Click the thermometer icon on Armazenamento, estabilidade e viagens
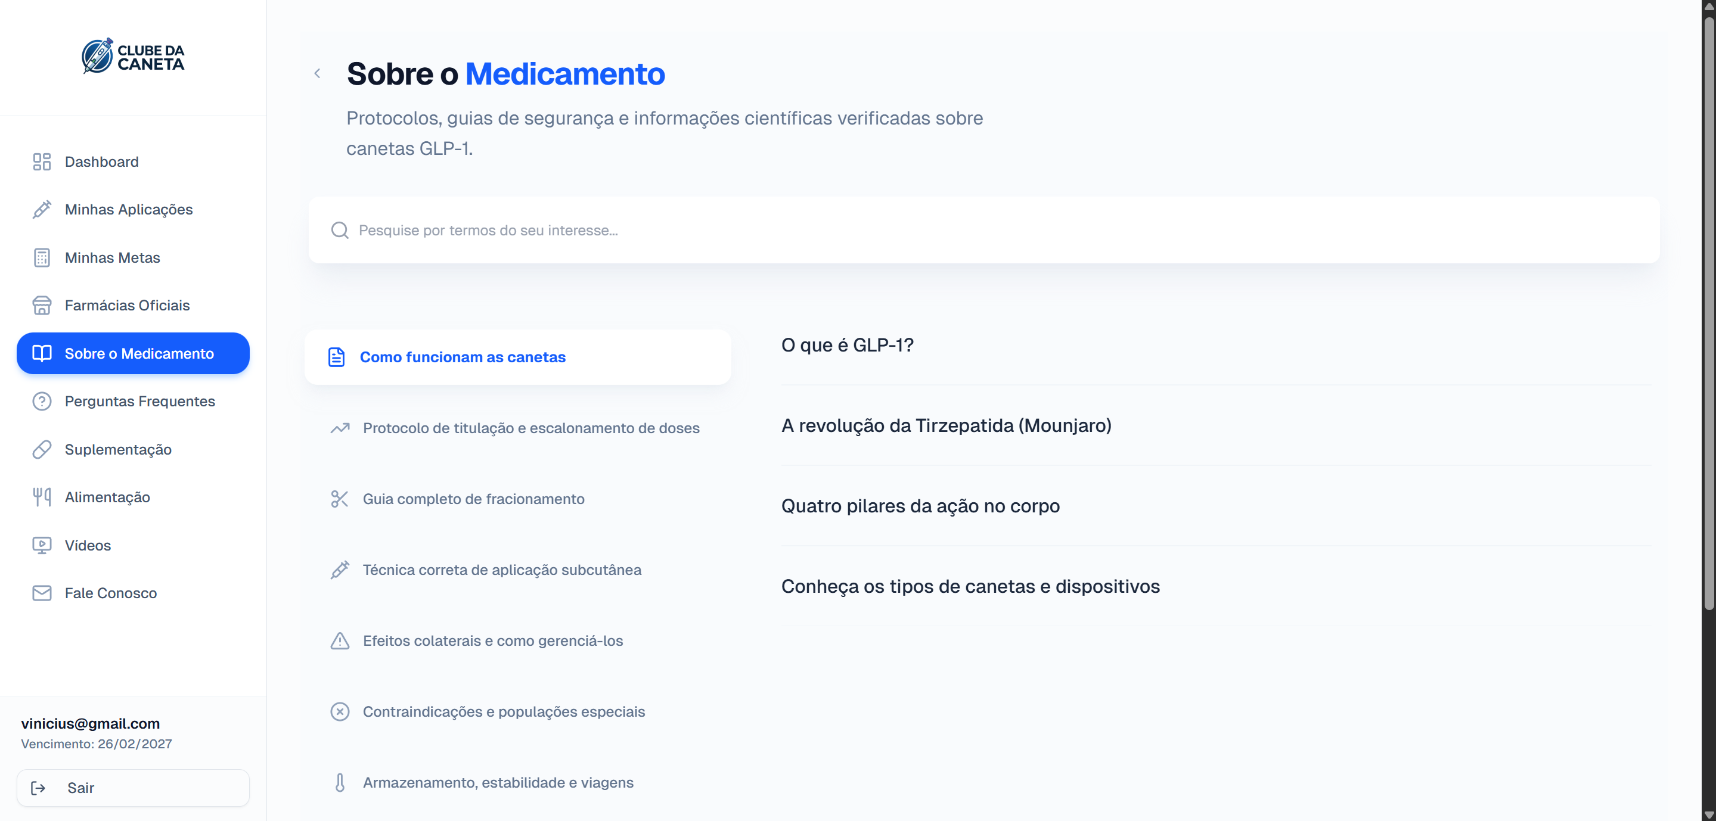 (340, 782)
